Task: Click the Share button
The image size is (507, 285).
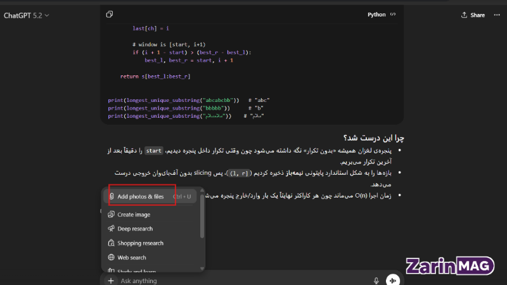Action: [473, 15]
